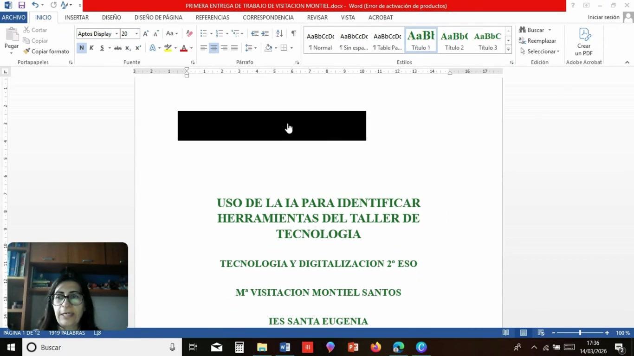Click the proofing errors icon in the status bar
The image size is (634, 356).
[97, 333]
